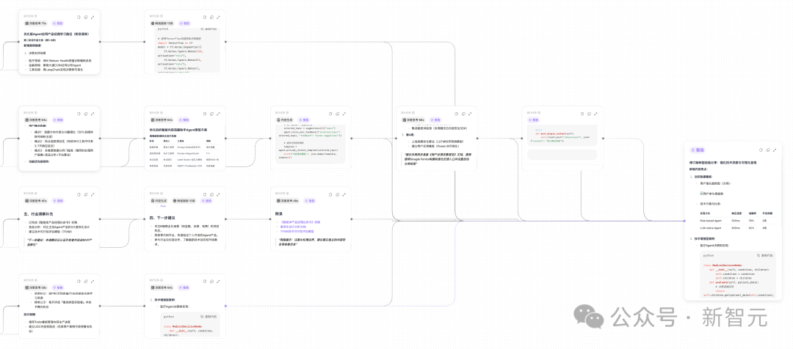Viewport: 793px width, 349px height.
Task: Expand the 深度思考 75s card fullscreen
Action: point(92,17)
